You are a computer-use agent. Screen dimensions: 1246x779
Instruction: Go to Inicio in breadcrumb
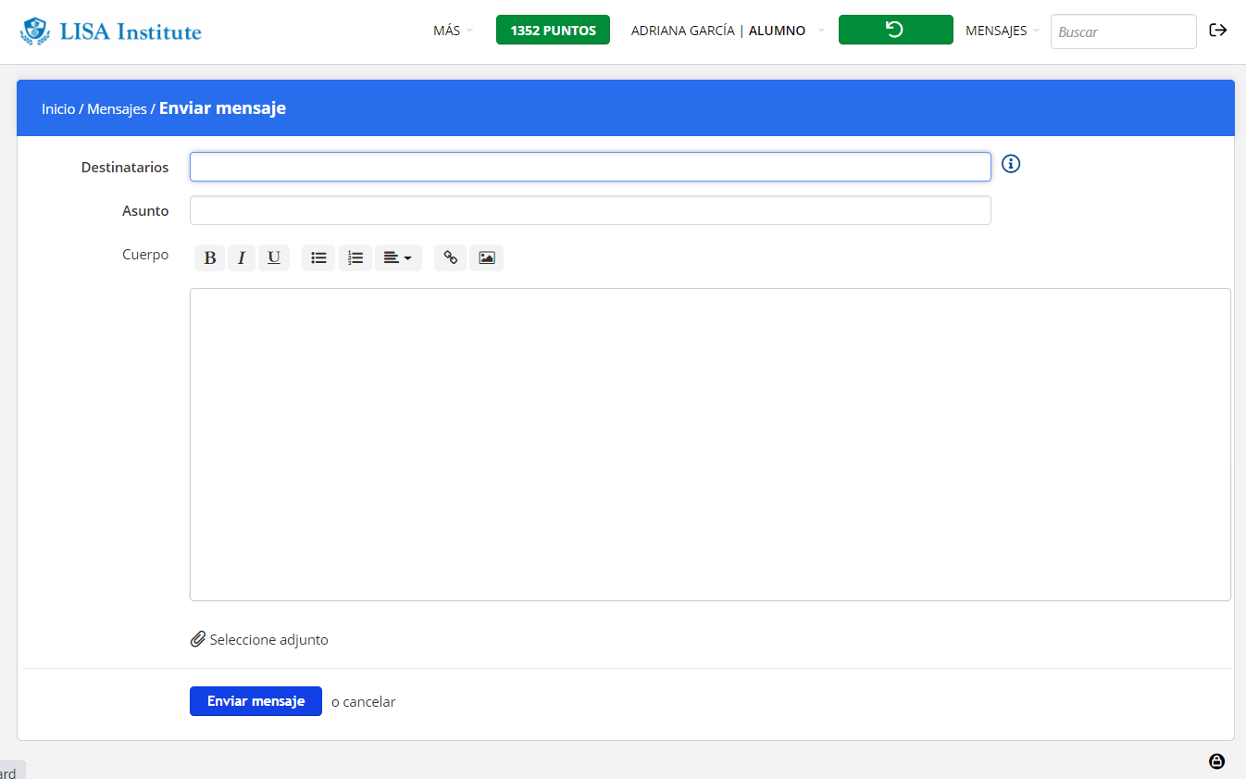pos(58,109)
